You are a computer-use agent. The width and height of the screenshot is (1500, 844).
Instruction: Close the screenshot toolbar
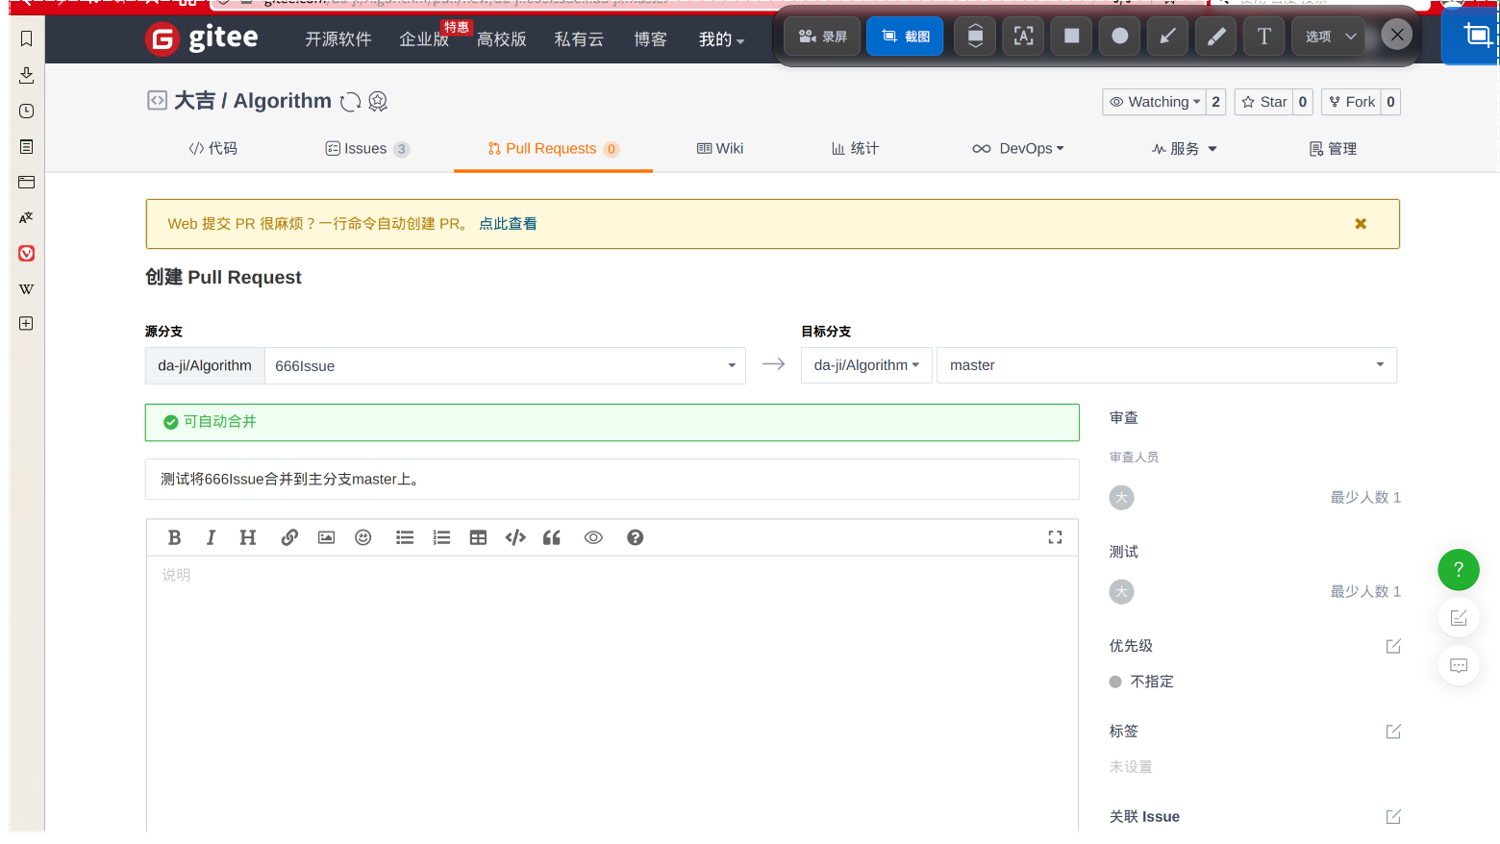(1397, 36)
